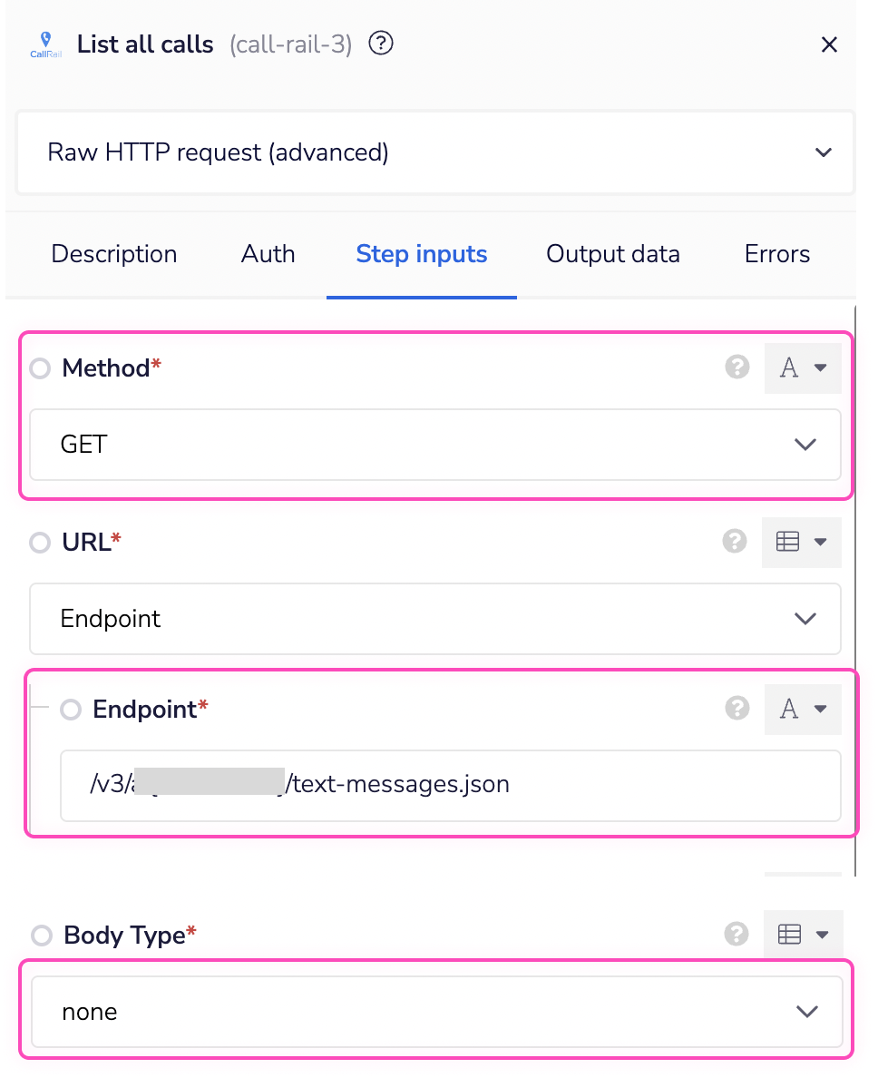Open help for the List all calls step
Image resolution: width=878 pixels, height=1078 pixels.
(380, 44)
